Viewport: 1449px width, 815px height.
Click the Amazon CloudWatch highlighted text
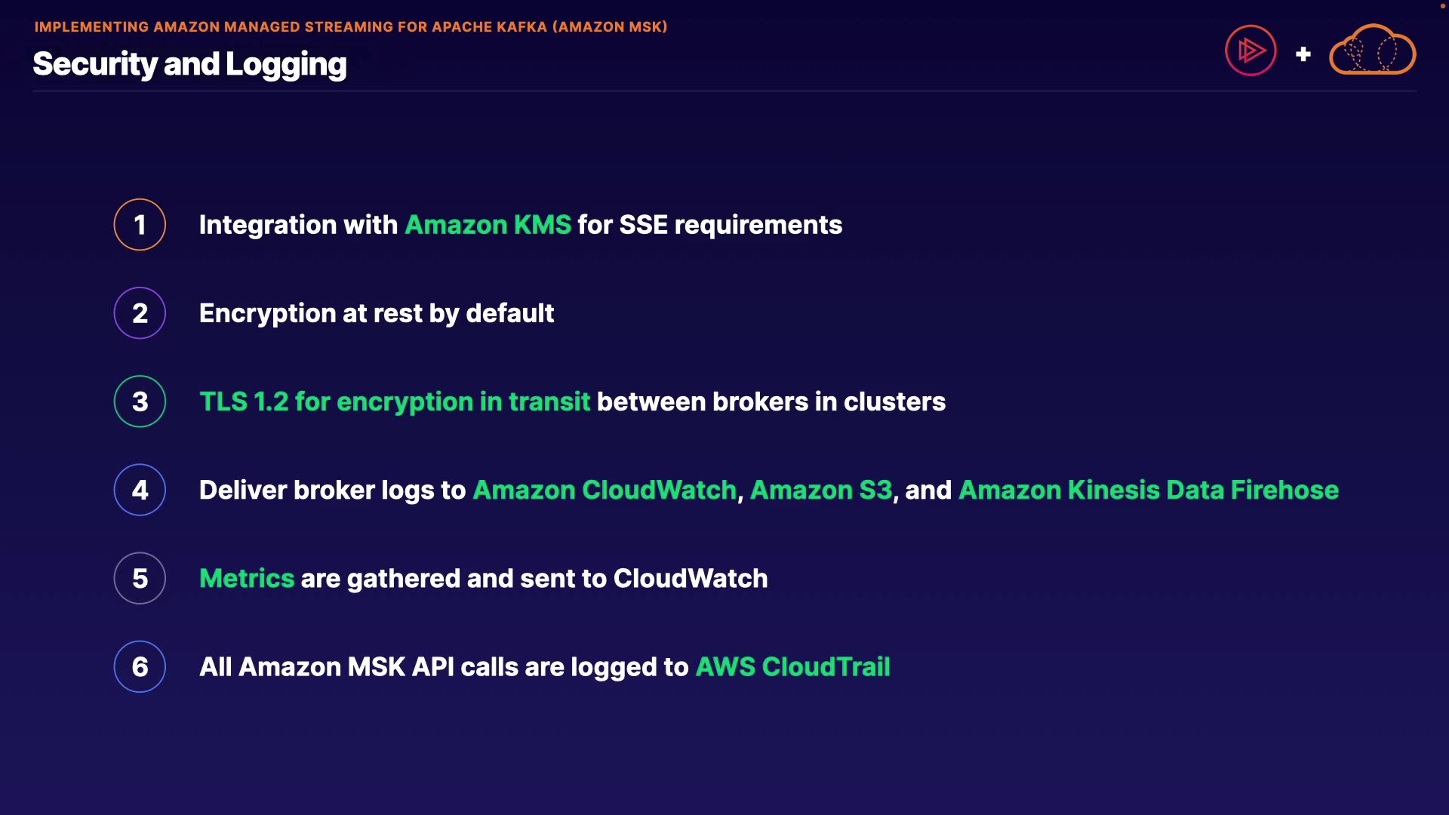click(x=604, y=490)
